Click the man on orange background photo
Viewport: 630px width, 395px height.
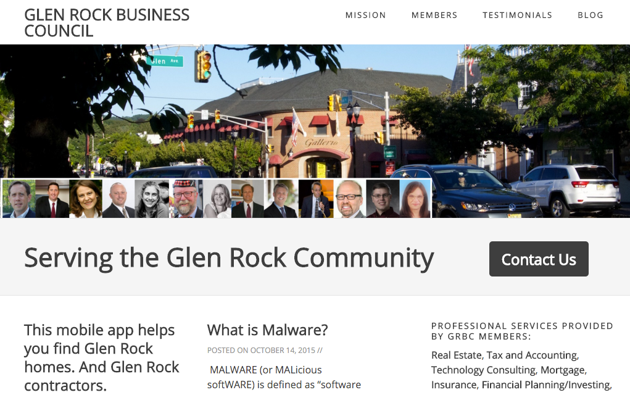(x=316, y=199)
